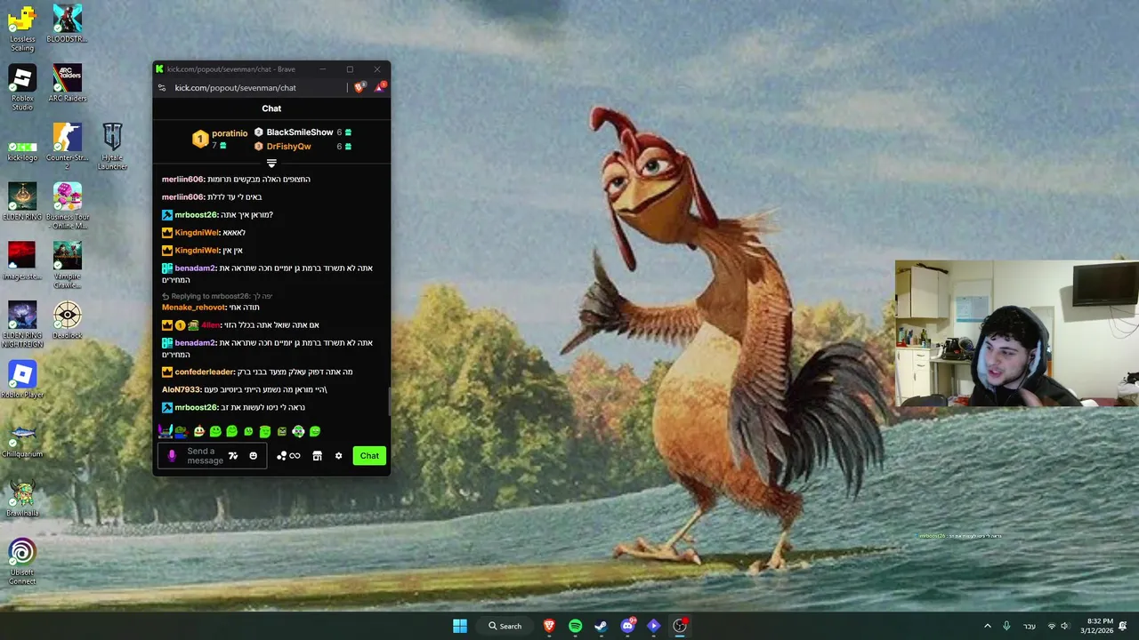Open the Windows Start menu
This screenshot has width=1139, height=640.
[x=459, y=626]
